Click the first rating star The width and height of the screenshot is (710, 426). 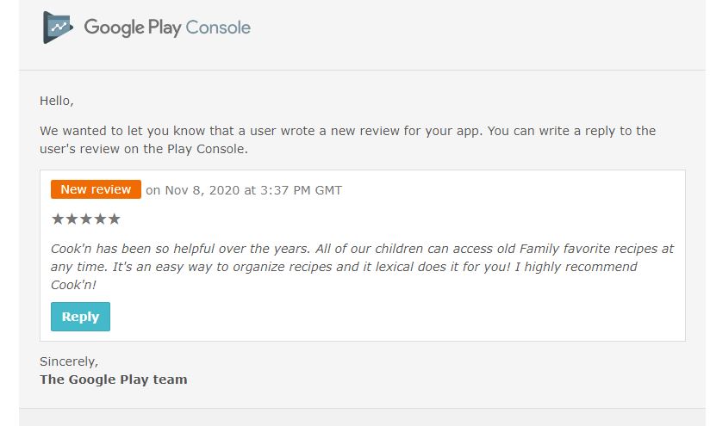click(58, 219)
